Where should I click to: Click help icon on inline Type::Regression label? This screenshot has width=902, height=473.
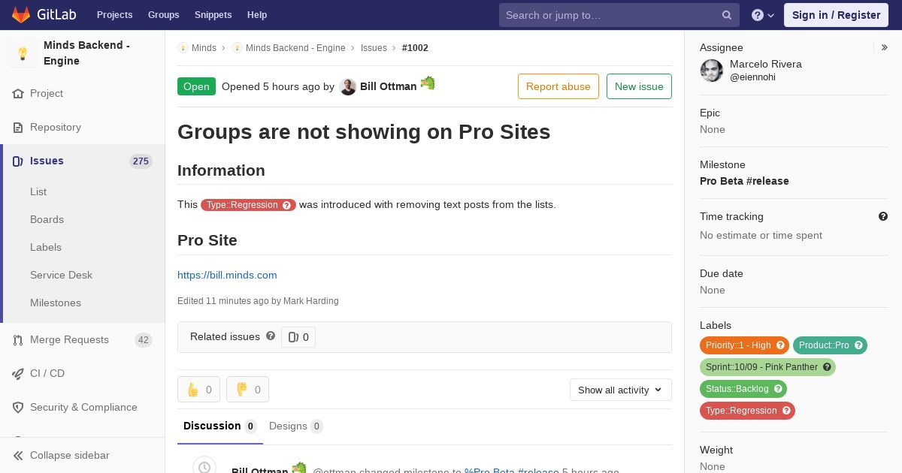click(286, 205)
